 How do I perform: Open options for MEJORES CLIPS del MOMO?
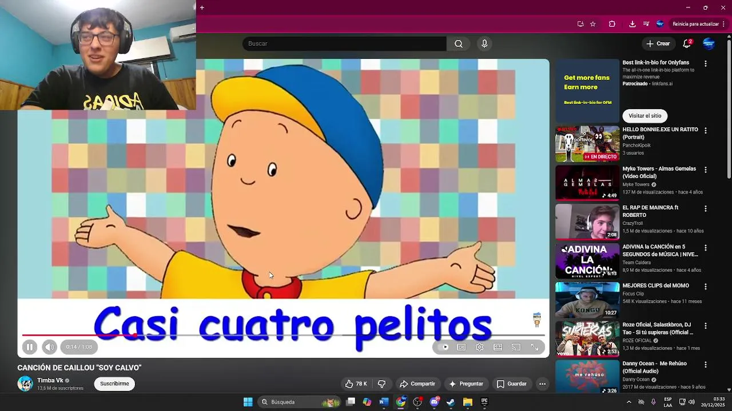point(705,287)
